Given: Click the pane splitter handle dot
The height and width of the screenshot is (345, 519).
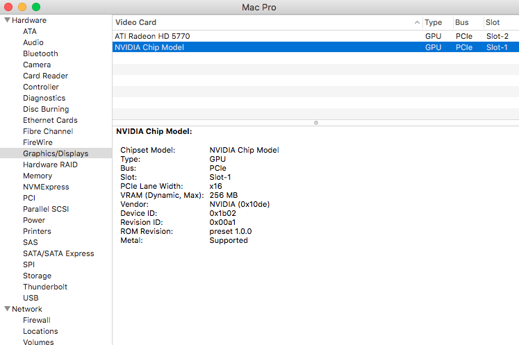Looking at the screenshot, I should coord(316,123).
